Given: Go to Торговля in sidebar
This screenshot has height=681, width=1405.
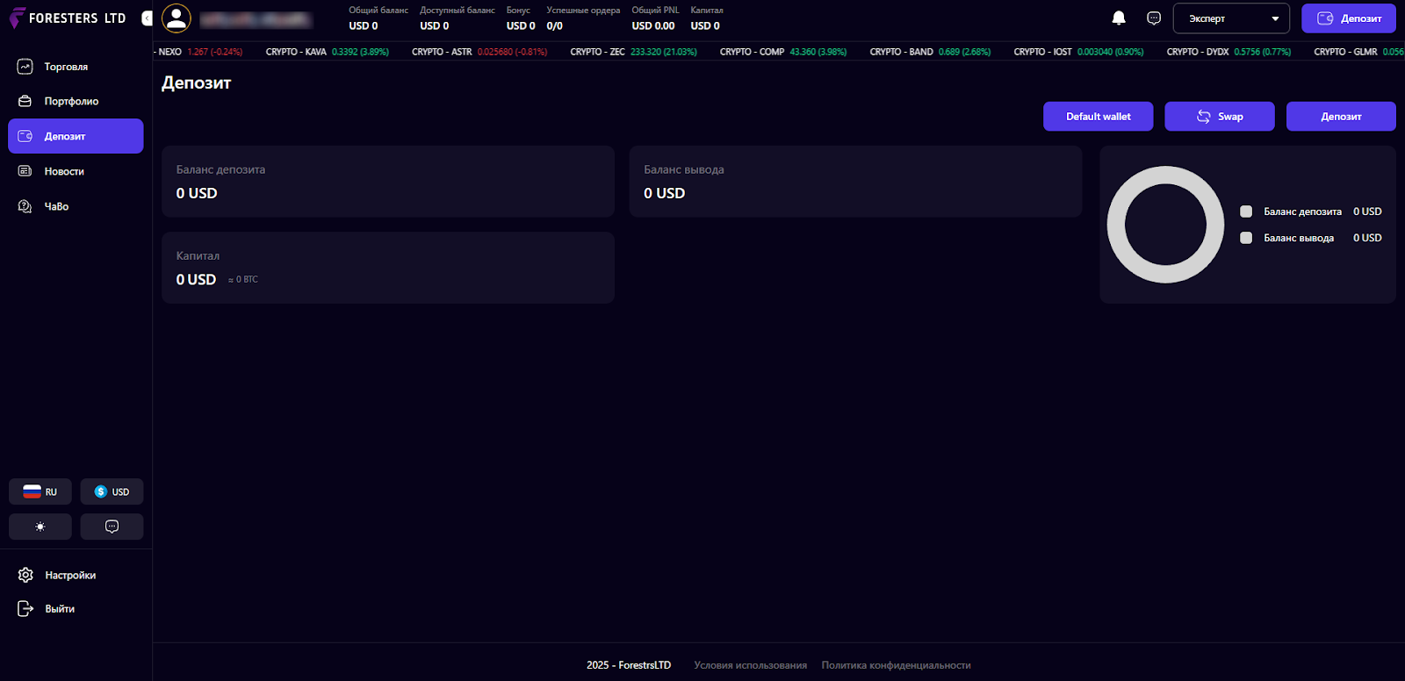Looking at the screenshot, I should coord(66,67).
